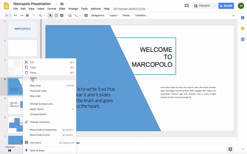Click the Explore button at bottom right
Image resolution: width=247 pixels, height=154 pixels.
point(230,149)
